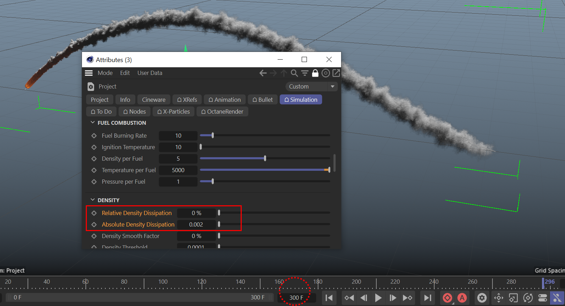Viewport: 565px width, 306px height.
Task: Open the Attributes search magnifier
Action: pyautogui.click(x=294, y=73)
